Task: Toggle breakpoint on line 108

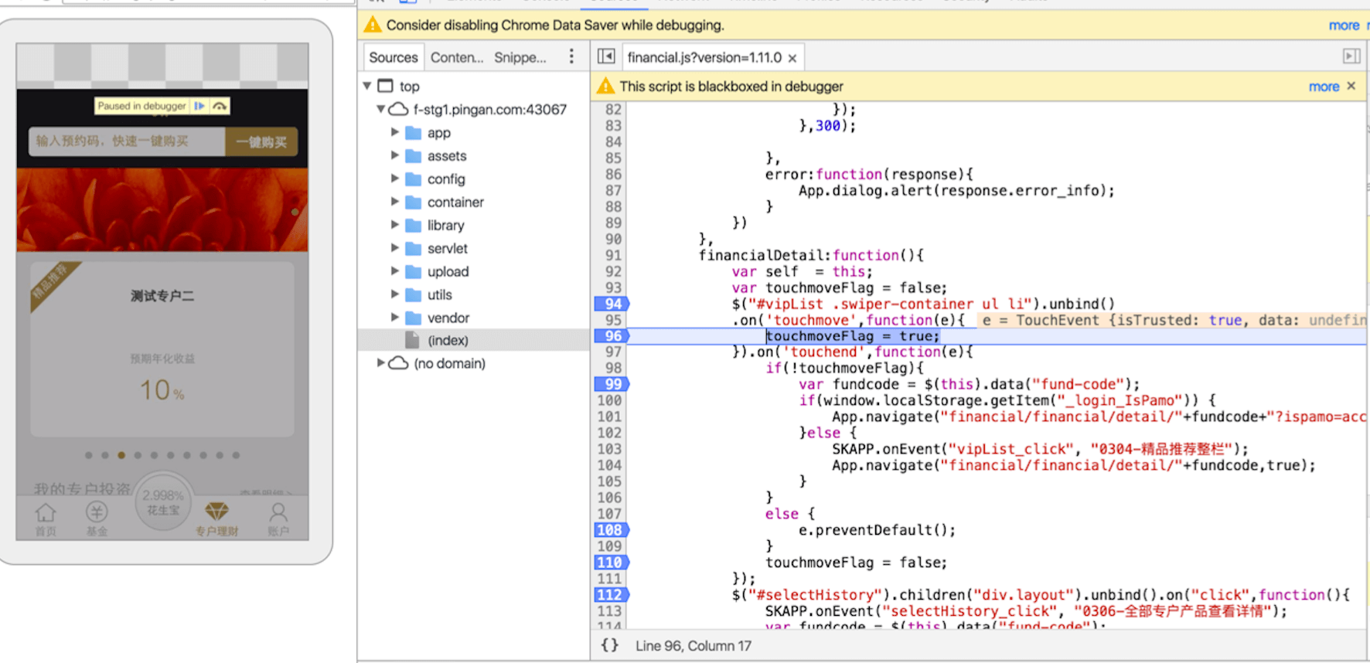Action: coord(612,530)
